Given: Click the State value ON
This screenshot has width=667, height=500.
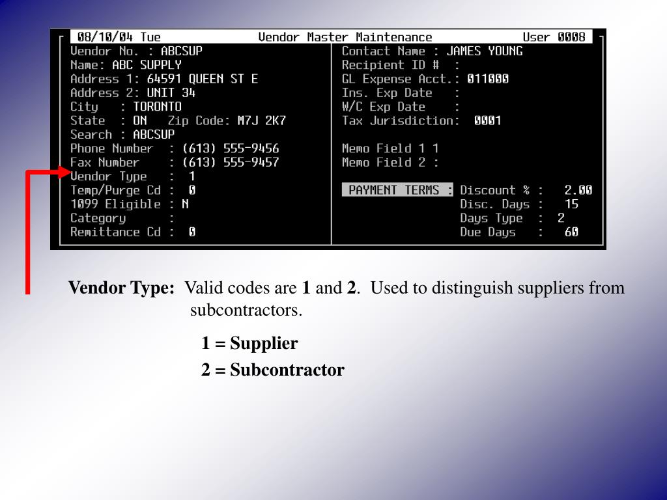Looking at the screenshot, I should [139, 120].
